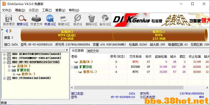Click NTFS cell of 系统(K:) row
The width and height of the screenshot is (210, 105).
click(x=135, y=62)
